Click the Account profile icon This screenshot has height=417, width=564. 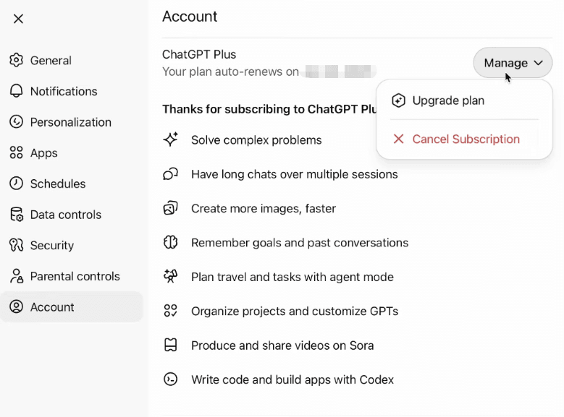[16, 307]
